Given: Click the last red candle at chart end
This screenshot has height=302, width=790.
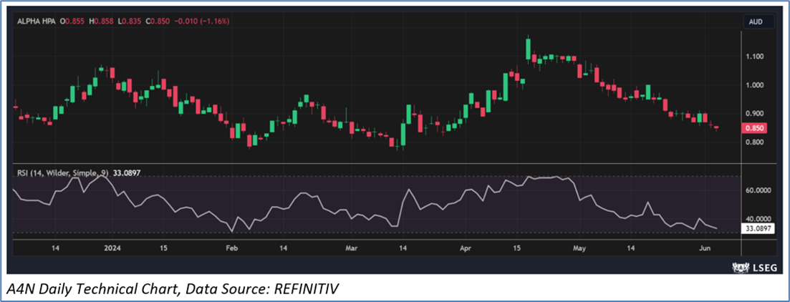Looking at the screenshot, I should 717,127.
